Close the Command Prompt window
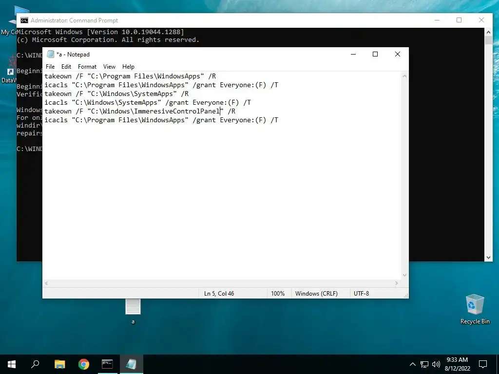The image size is (499, 374). click(481, 20)
